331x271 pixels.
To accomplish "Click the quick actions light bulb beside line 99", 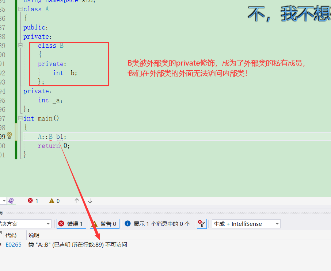I will coord(9,135).
